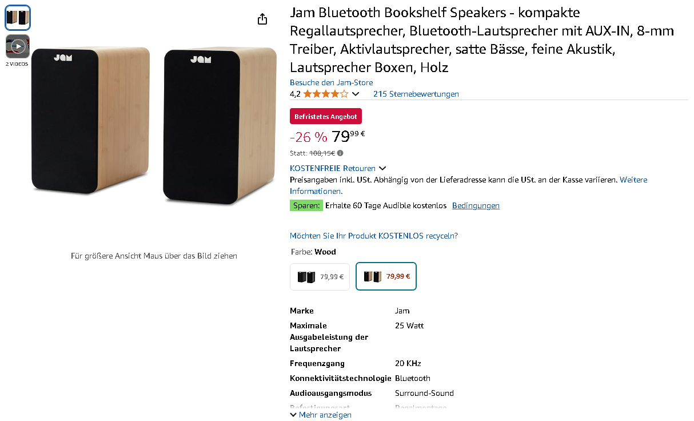
Task: Click the star rating icons
Action: 325,94
